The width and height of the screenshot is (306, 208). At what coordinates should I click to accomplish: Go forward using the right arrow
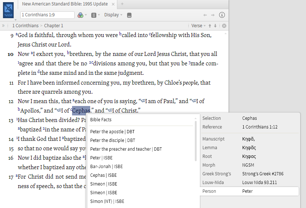click(213, 15)
